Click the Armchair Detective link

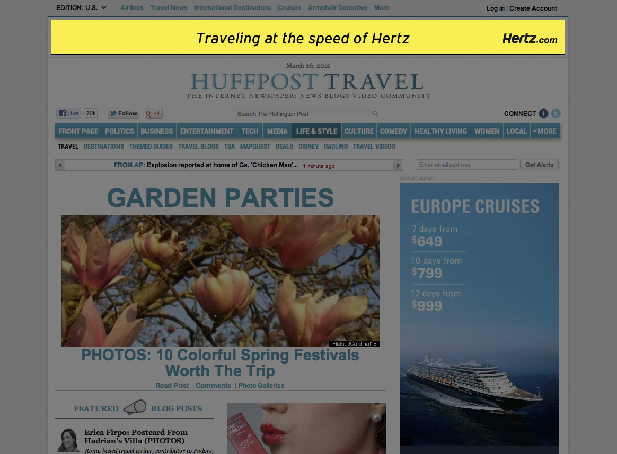(x=338, y=8)
